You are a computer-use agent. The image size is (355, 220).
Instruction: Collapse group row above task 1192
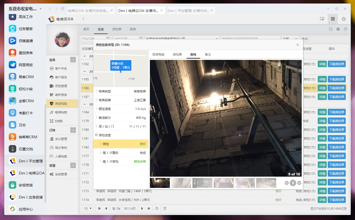(x=85, y=56)
